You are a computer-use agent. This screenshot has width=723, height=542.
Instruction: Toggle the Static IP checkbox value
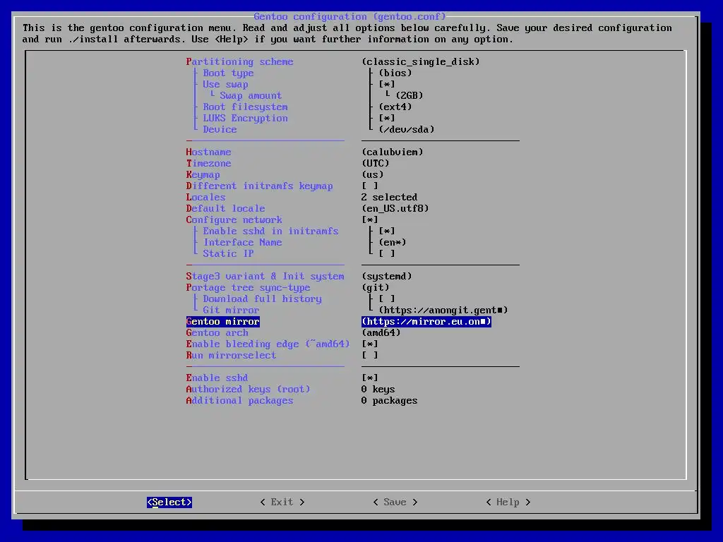coord(387,253)
